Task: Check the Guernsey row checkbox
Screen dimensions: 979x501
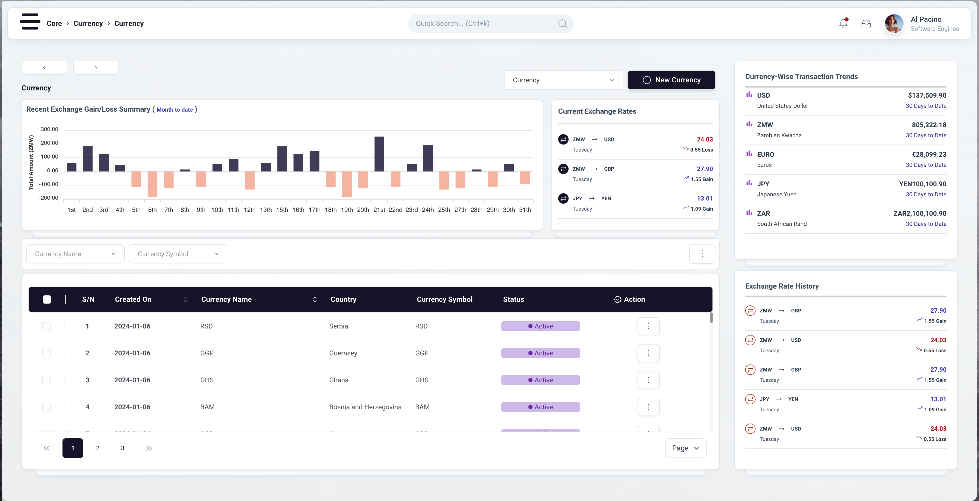Action: click(46, 353)
